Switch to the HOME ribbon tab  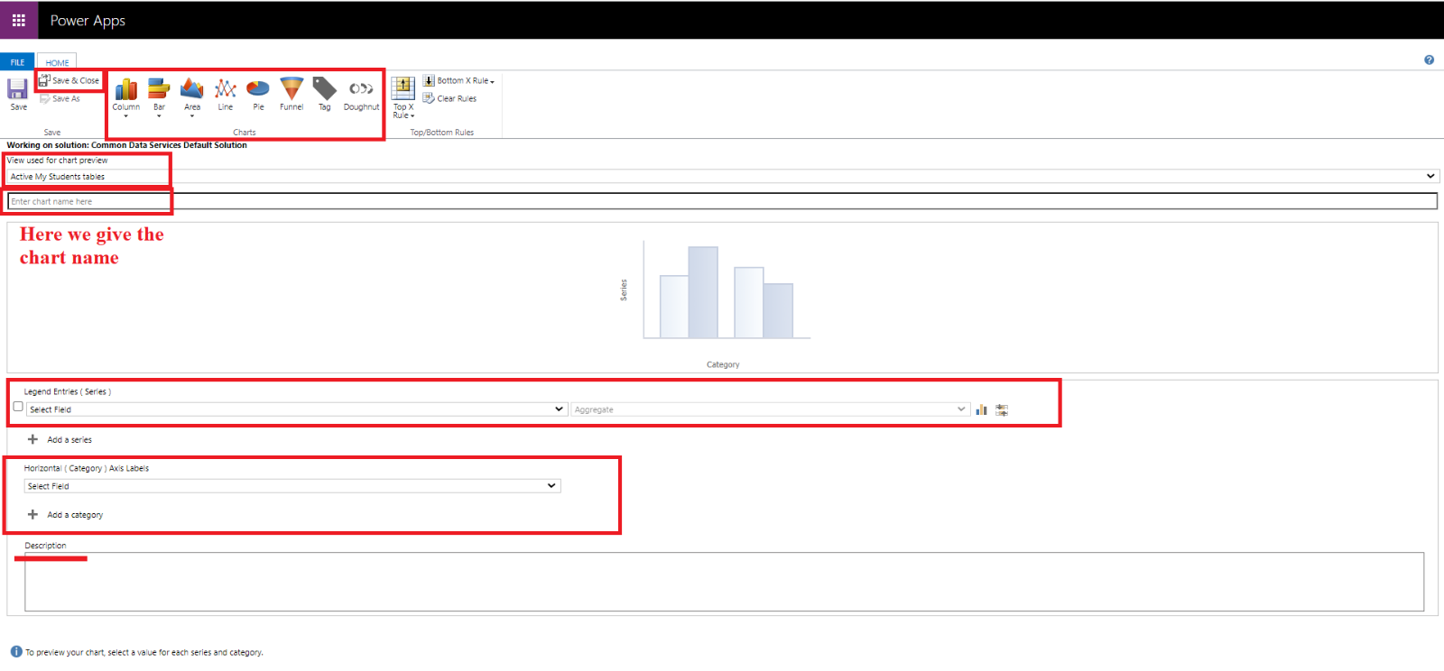tap(57, 62)
